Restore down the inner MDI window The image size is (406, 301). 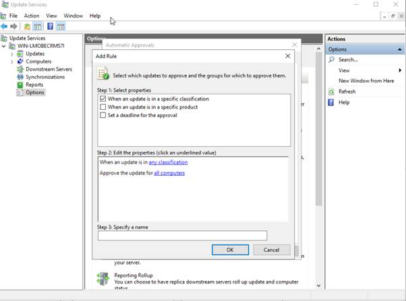click(393, 16)
